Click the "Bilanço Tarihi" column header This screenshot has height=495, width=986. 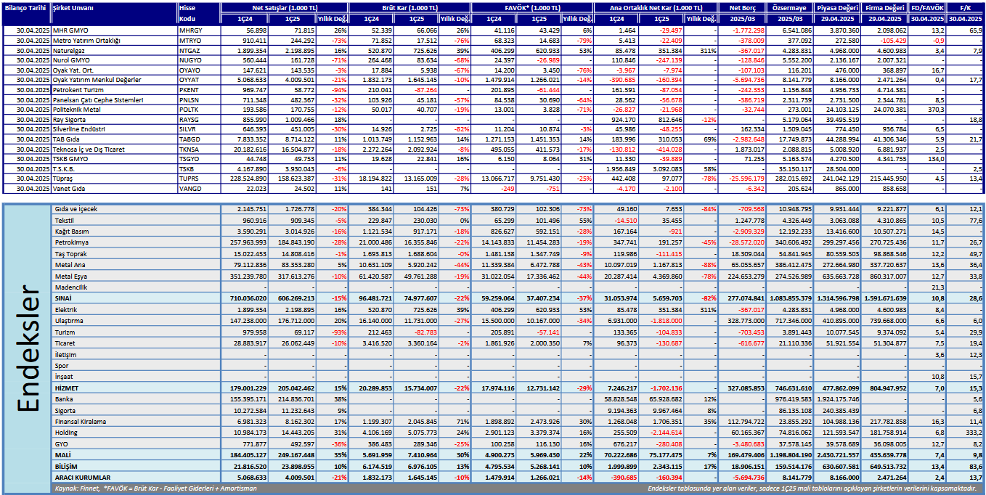tap(25, 7)
